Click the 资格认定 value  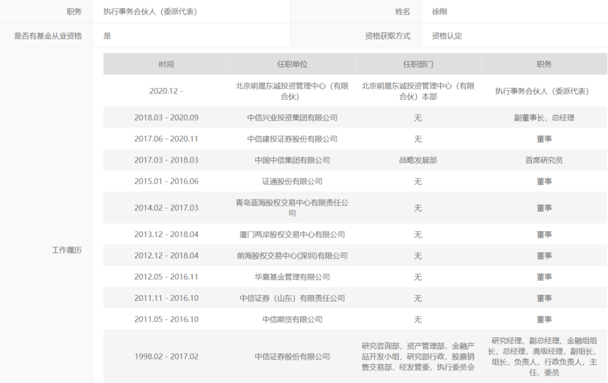tap(446, 36)
